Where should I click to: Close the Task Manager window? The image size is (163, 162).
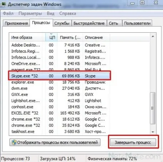click(x=156, y=3)
